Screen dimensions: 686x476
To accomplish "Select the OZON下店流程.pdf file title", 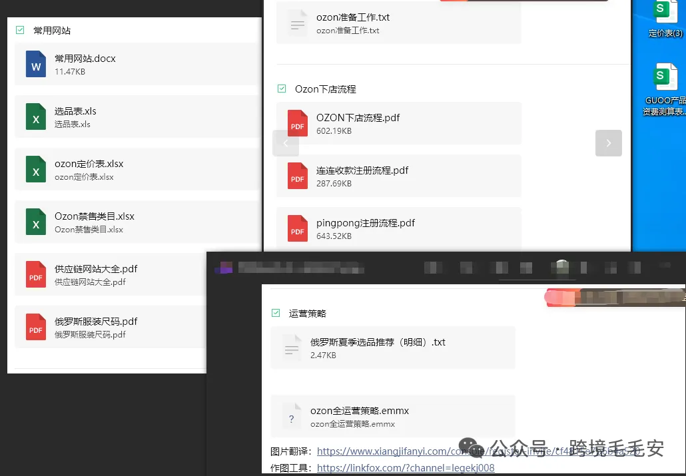I will pos(358,118).
